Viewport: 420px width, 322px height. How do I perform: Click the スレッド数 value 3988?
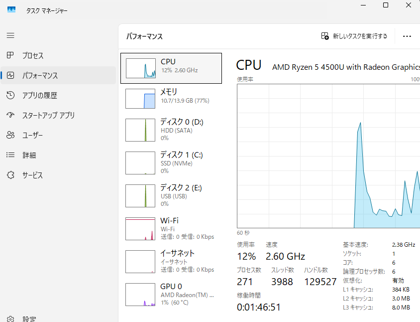click(x=282, y=282)
